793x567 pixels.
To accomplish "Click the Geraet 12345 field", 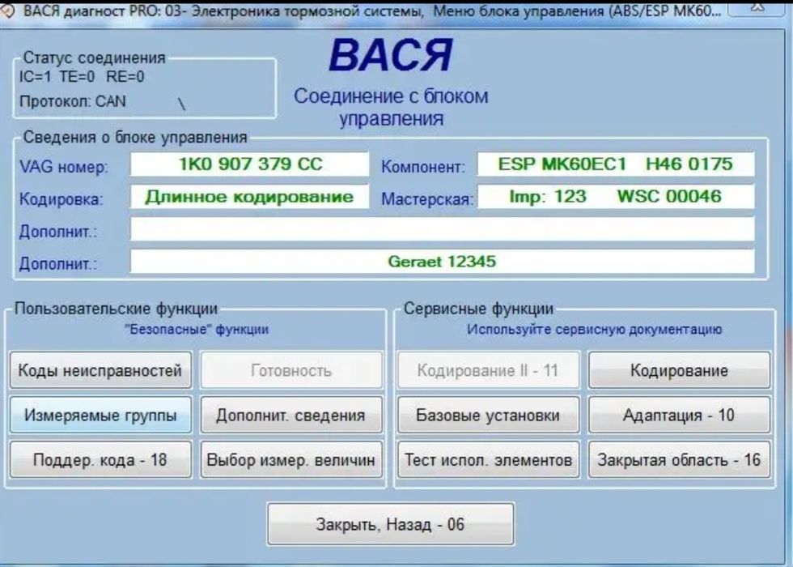I will 442,261.
